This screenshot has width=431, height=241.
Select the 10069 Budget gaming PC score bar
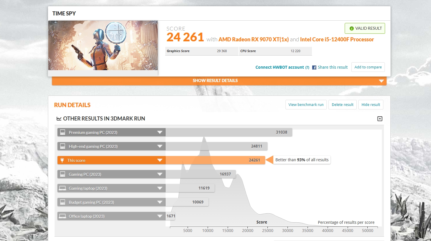tap(187, 202)
